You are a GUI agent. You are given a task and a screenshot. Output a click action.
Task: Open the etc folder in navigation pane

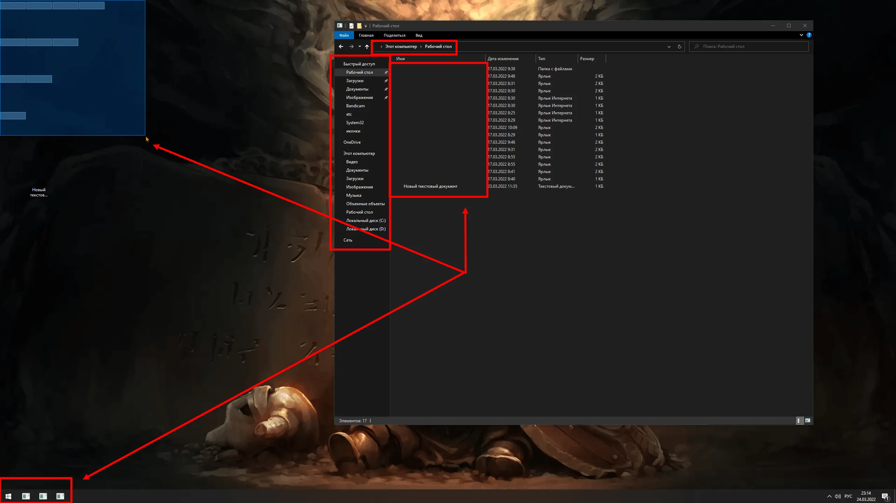click(349, 114)
